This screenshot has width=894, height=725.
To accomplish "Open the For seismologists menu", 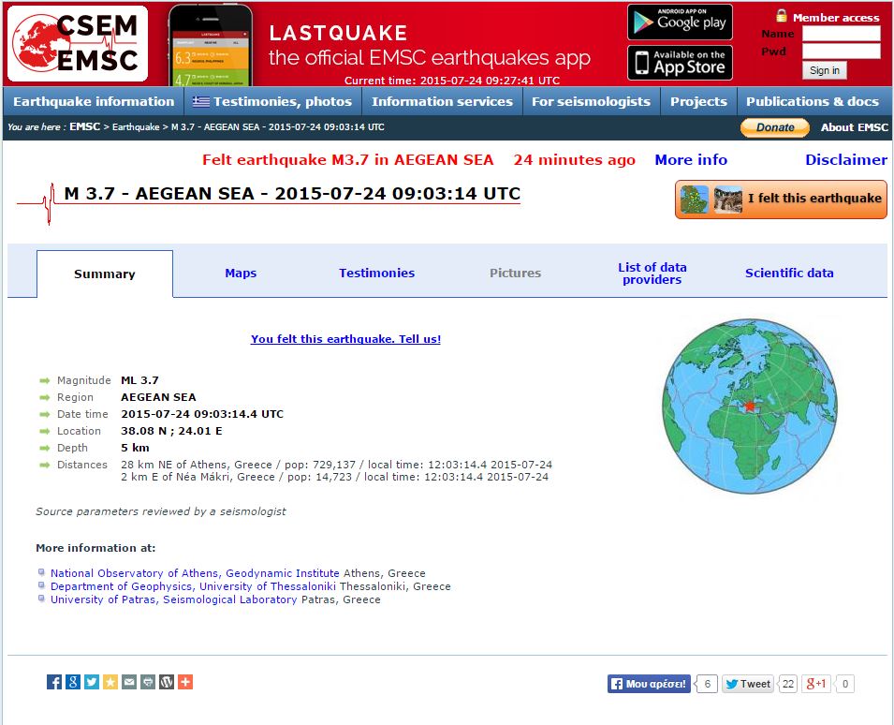I will (591, 101).
